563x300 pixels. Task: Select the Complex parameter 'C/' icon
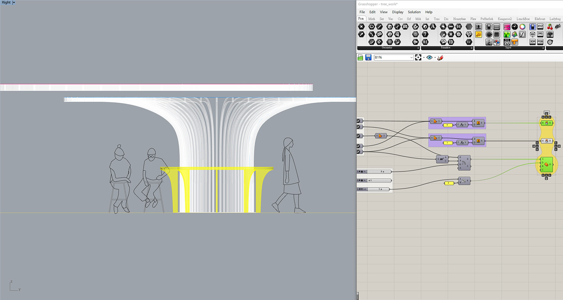point(469,42)
